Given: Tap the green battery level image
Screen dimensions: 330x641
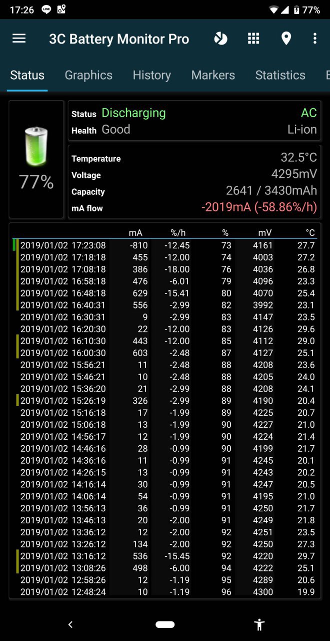Looking at the screenshot, I should 36,146.
